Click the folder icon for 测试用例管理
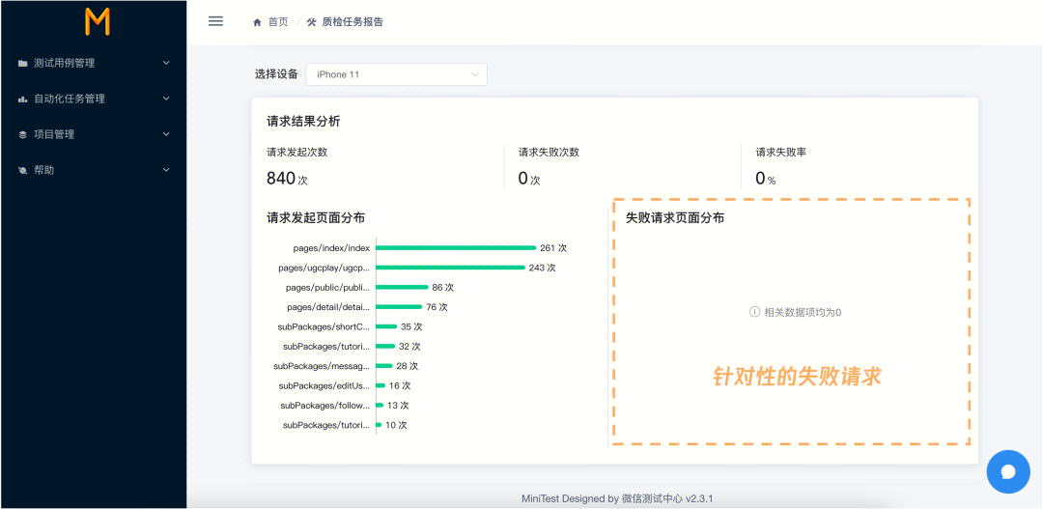 [x=22, y=63]
